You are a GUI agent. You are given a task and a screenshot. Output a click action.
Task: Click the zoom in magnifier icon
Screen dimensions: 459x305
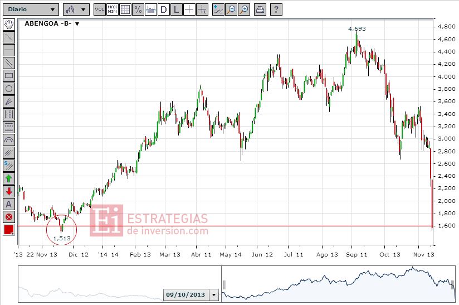[x=244, y=9]
